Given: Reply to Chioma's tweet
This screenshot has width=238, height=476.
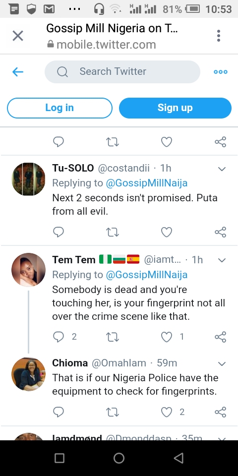Looking at the screenshot, I should pyautogui.click(x=59, y=412).
